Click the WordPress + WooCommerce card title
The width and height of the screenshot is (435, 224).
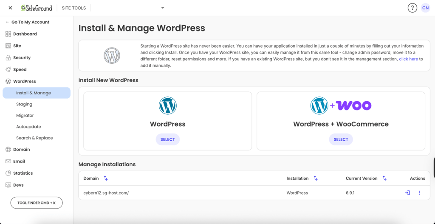coord(341,124)
